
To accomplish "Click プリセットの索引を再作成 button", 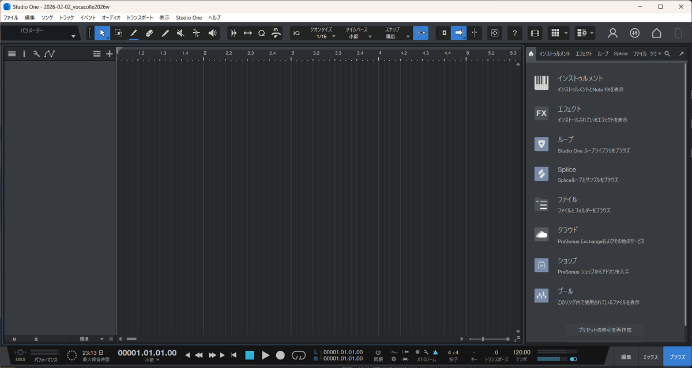I will coord(605,330).
